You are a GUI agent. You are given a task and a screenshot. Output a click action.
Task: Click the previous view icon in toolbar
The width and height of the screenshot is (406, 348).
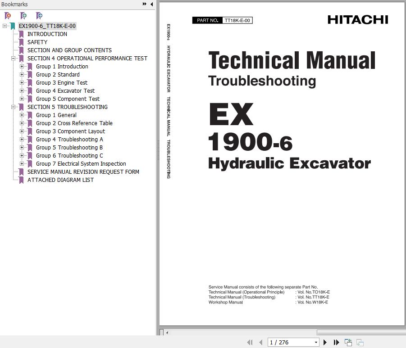coord(348,342)
